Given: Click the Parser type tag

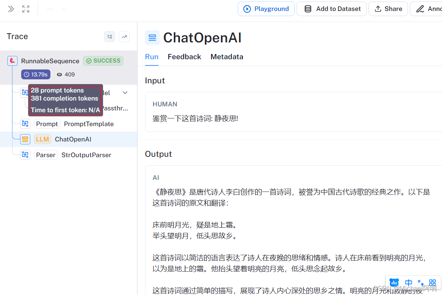Looking at the screenshot, I should click(46, 155).
